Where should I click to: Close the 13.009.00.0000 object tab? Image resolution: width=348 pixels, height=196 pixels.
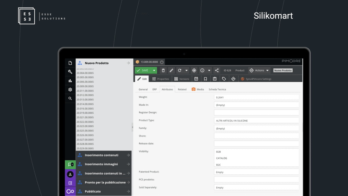(162, 62)
